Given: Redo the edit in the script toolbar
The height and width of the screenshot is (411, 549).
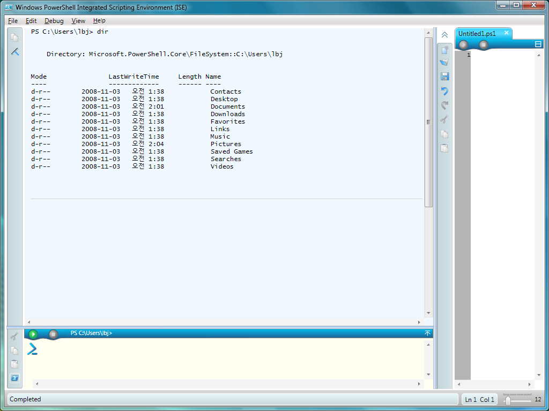Looking at the screenshot, I should pyautogui.click(x=444, y=105).
